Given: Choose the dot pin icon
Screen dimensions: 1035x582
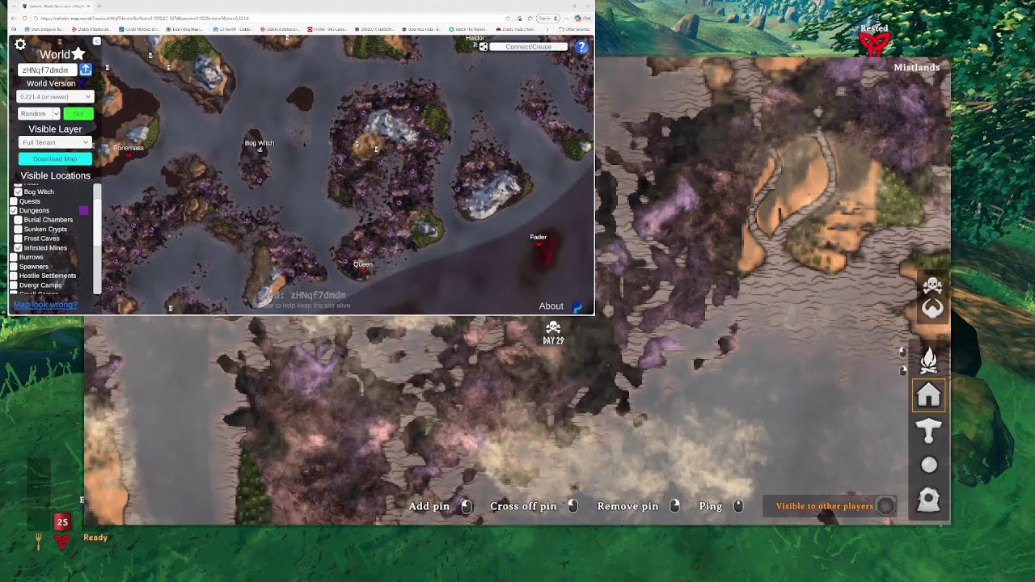Looking at the screenshot, I should pyautogui.click(x=928, y=465).
